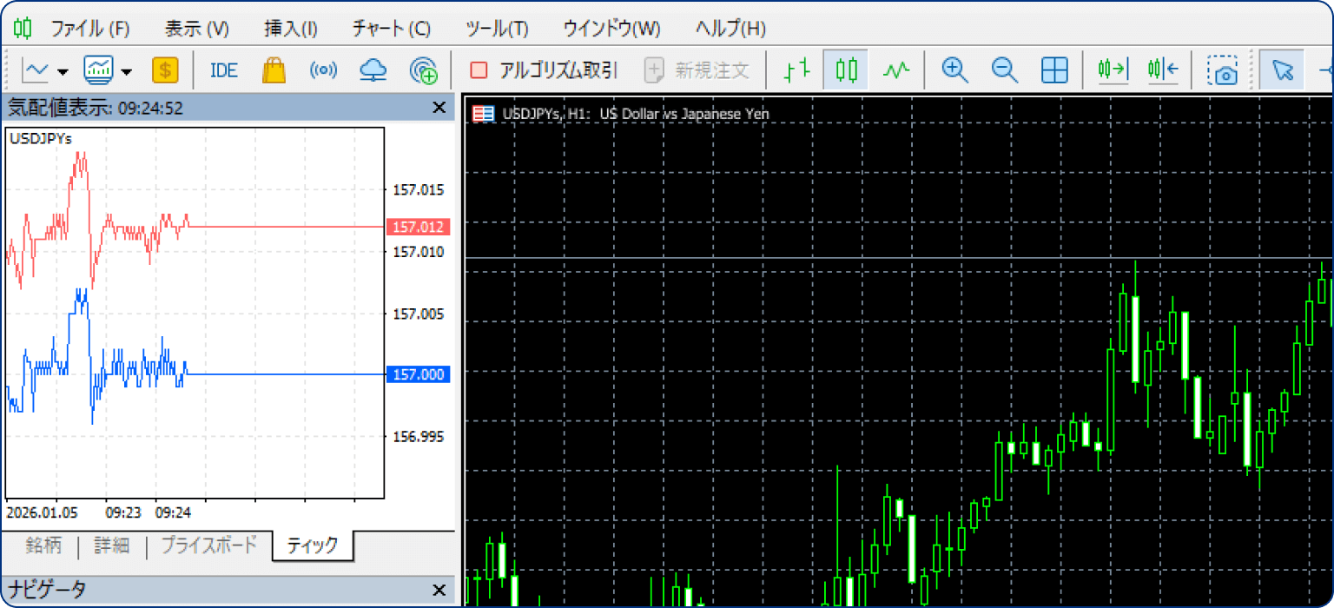Open the ファイル (F) menu
The image size is (1334, 608).
point(89,28)
